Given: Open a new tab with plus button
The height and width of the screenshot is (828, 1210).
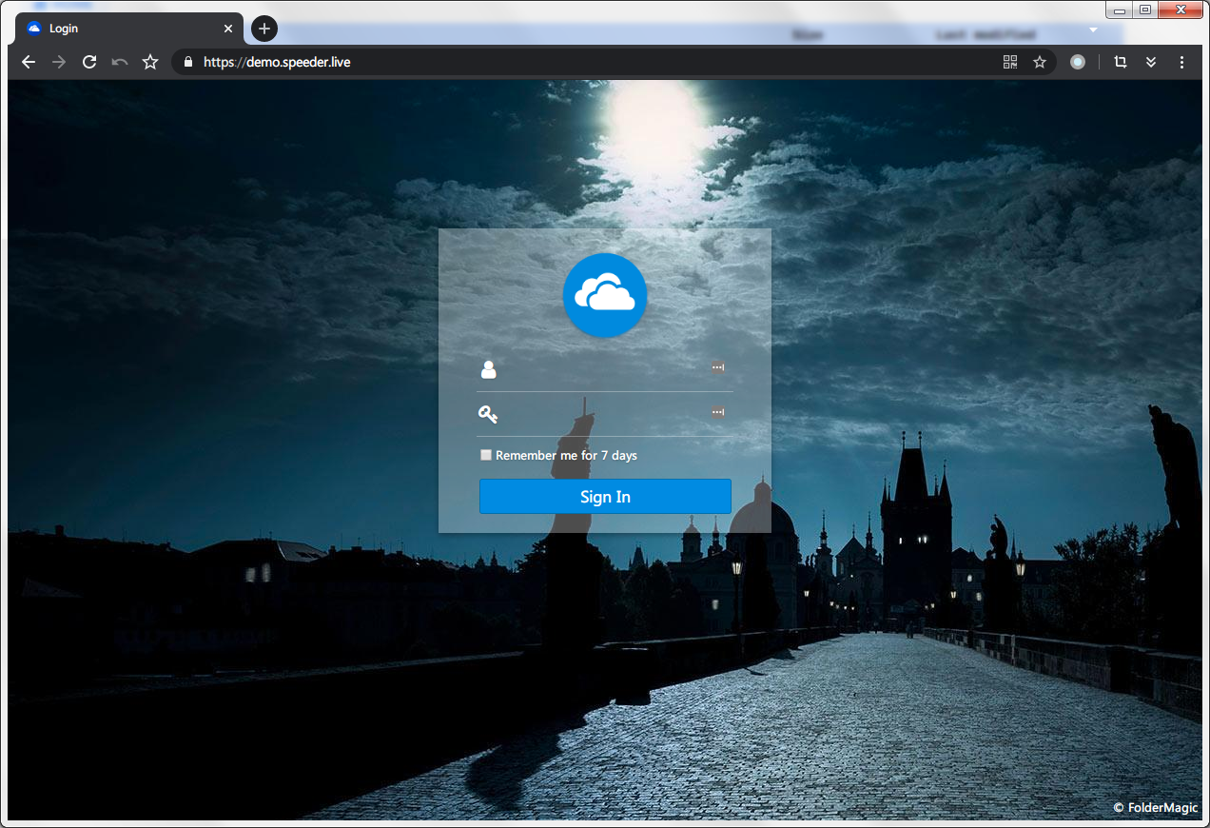Looking at the screenshot, I should click(264, 29).
